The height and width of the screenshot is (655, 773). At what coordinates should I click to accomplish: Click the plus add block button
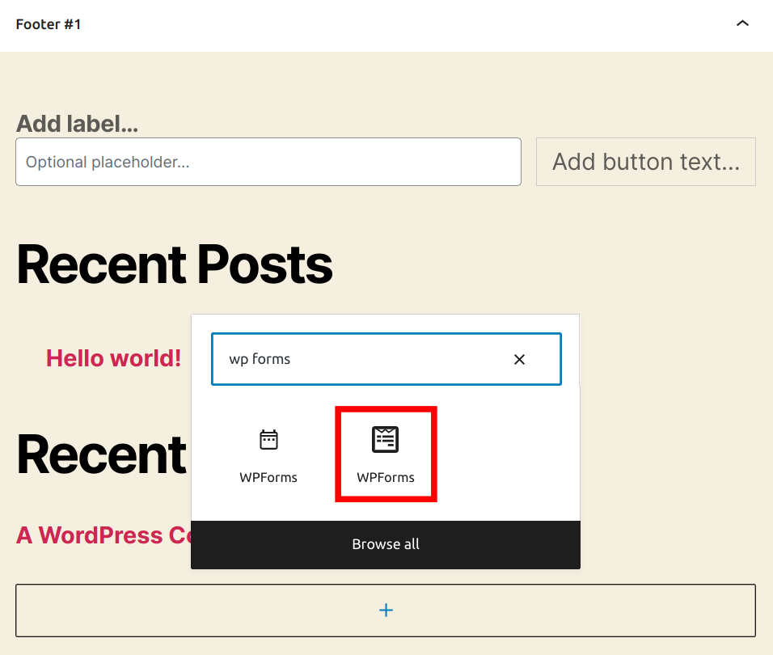point(386,611)
